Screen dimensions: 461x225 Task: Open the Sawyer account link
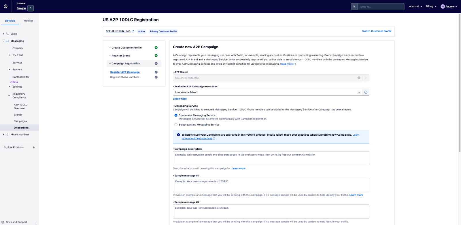click(x=21, y=8)
